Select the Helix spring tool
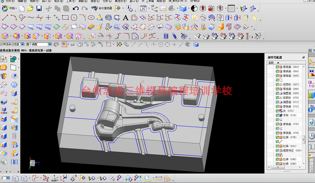The image size is (315, 183). point(109,18)
